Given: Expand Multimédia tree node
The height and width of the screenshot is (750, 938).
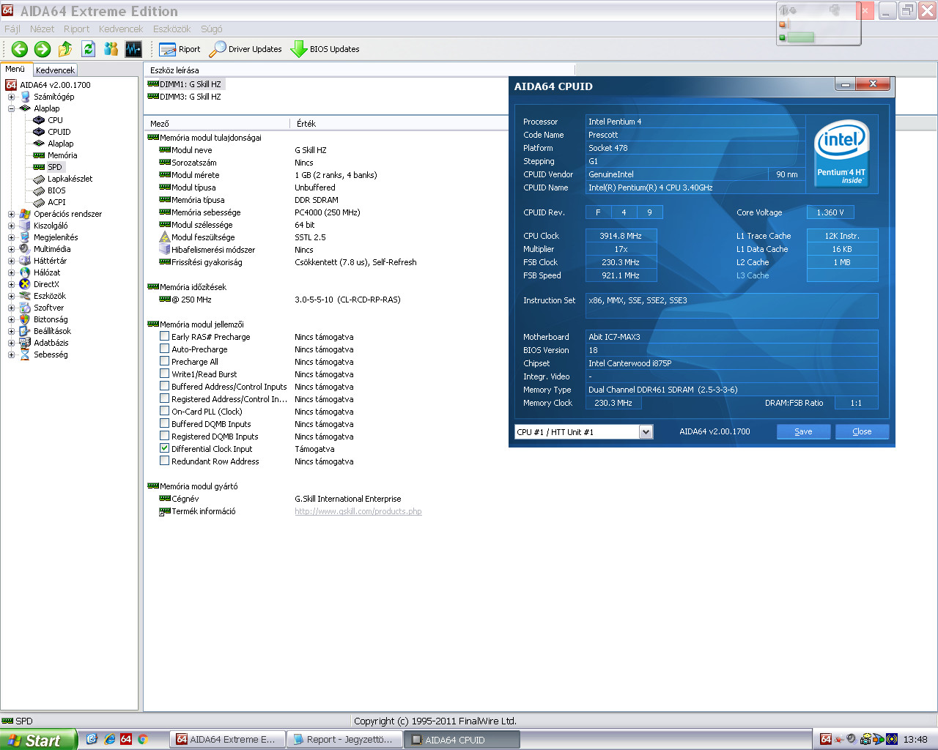Looking at the screenshot, I should 11,249.
